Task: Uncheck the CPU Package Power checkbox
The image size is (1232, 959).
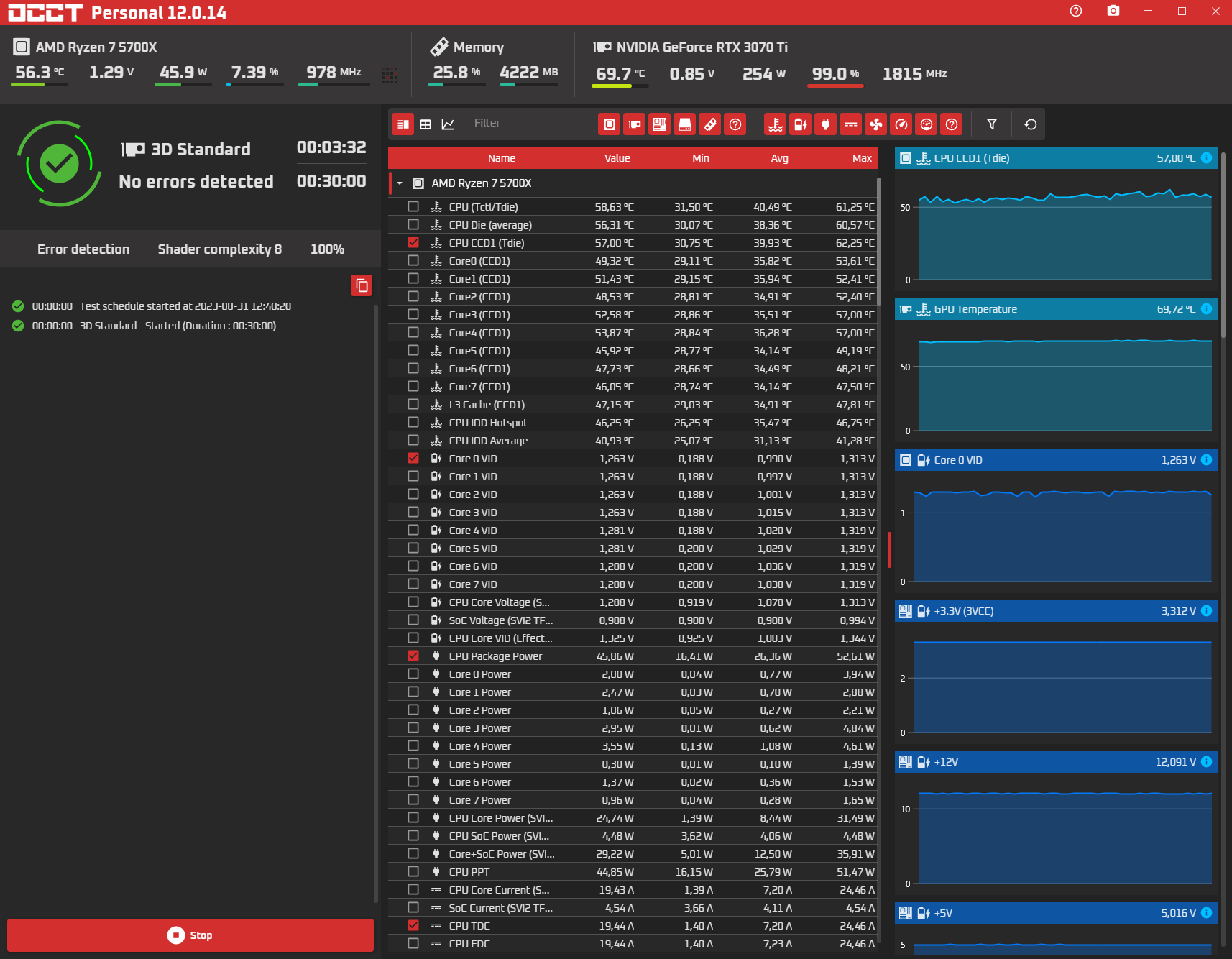Action: coord(413,656)
